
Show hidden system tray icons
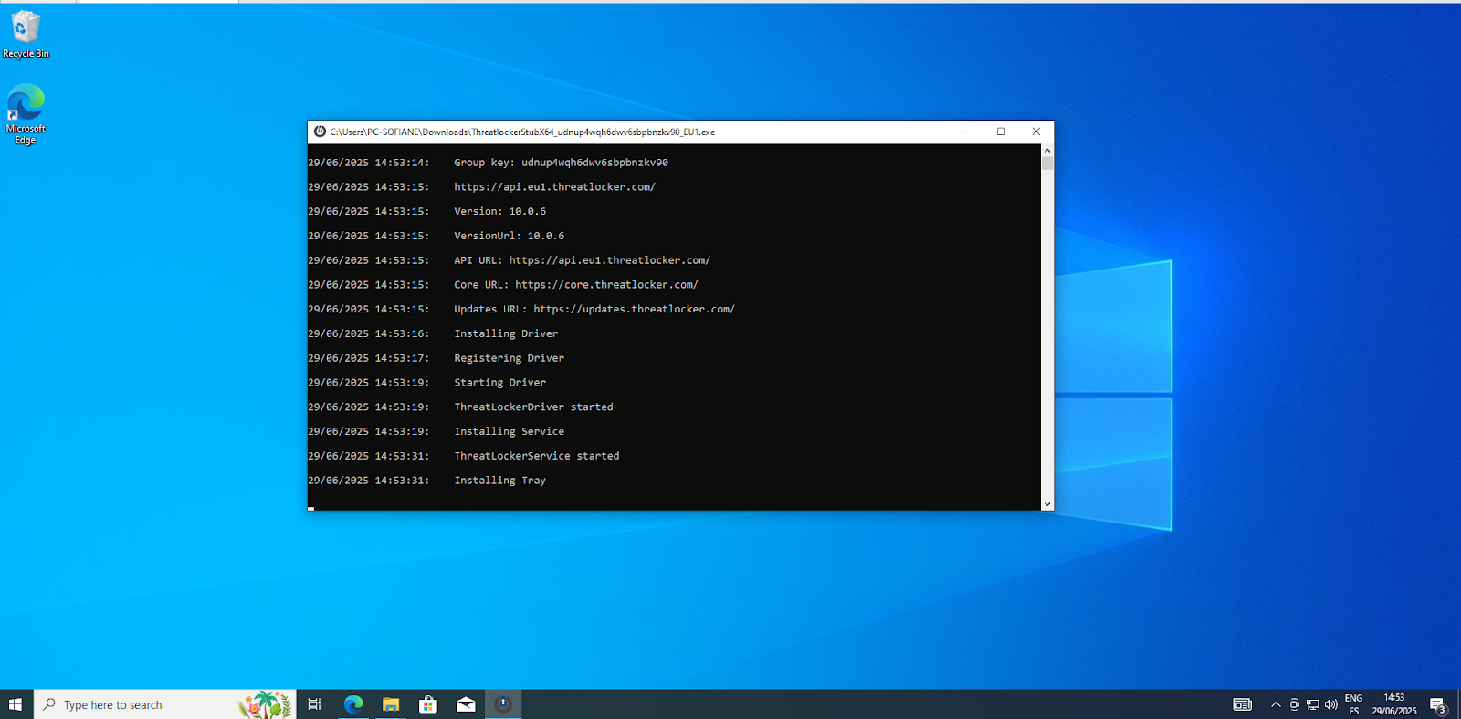(1276, 704)
